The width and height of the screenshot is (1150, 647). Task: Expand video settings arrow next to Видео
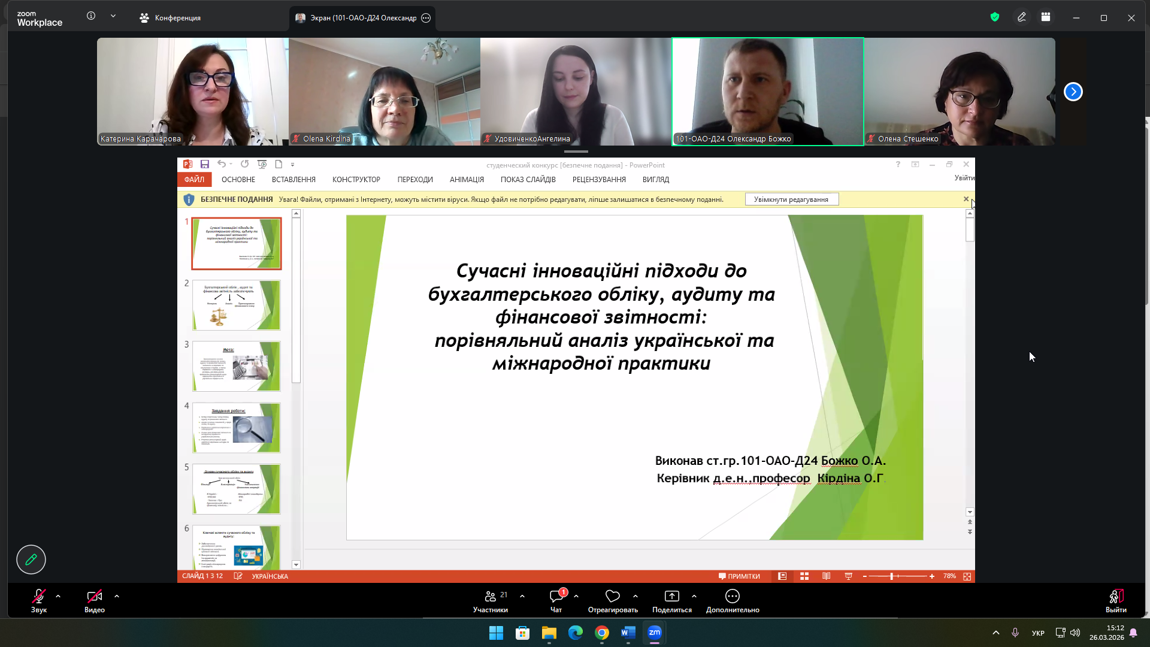[x=117, y=596]
